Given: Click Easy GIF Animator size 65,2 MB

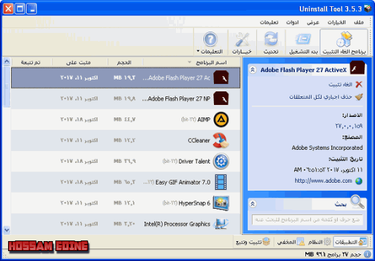Looking at the screenshot, I should 124,182.
